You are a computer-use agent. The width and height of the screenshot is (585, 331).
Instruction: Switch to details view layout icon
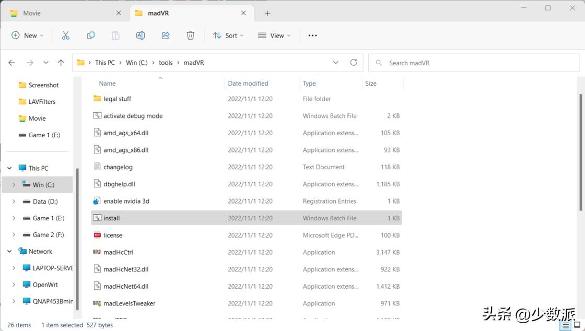point(566,325)
